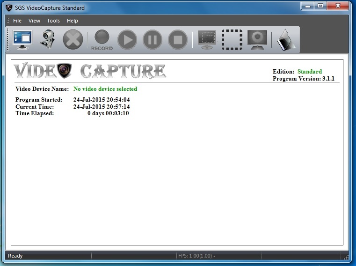The width and height of the screenshot is (356, 266).
Task: Minimize the SGS VideoCapture window
Action: [308, 6]
